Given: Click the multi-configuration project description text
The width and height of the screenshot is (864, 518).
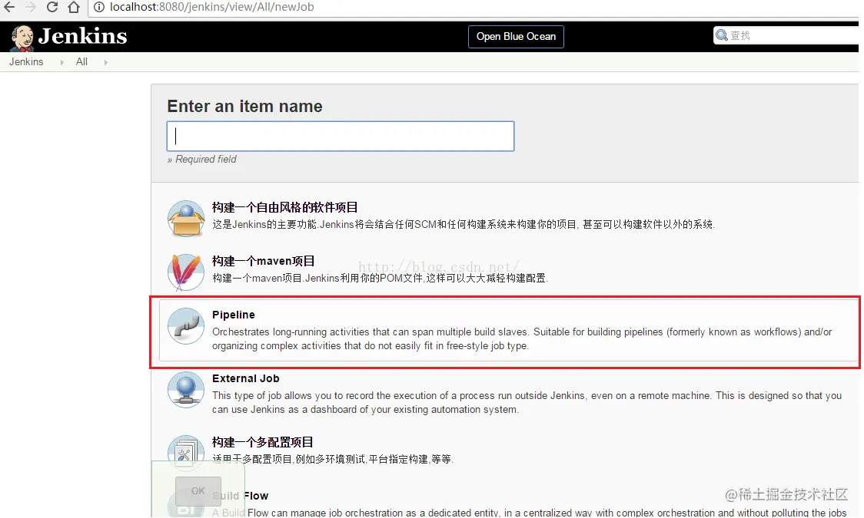Looking at the screenshot, I should click(333, 459).
